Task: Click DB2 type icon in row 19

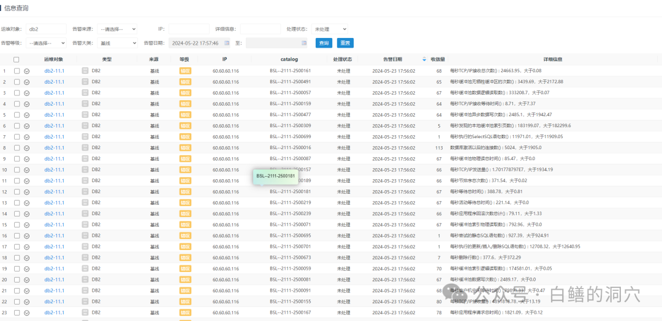Action: click(x=85, y=268)
